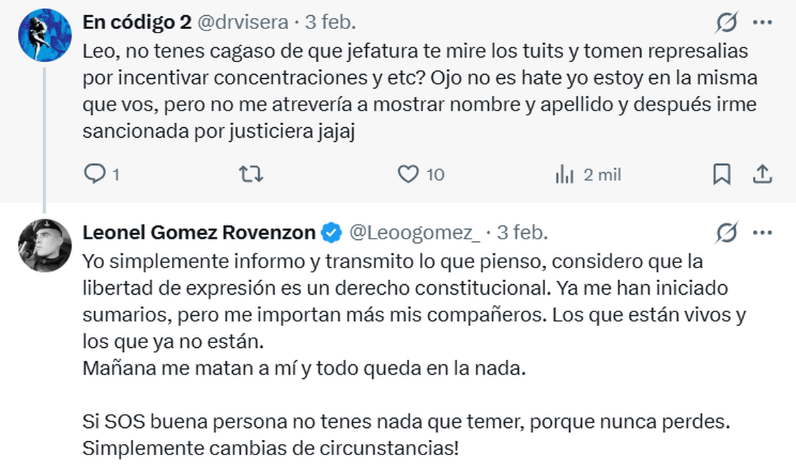
Task: Open the 3 feb. timestamp on Leonel's reply
Action: click(523, 233)
